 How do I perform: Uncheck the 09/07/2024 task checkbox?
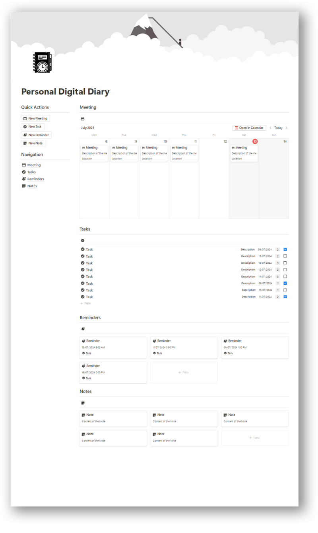[285, 249]
